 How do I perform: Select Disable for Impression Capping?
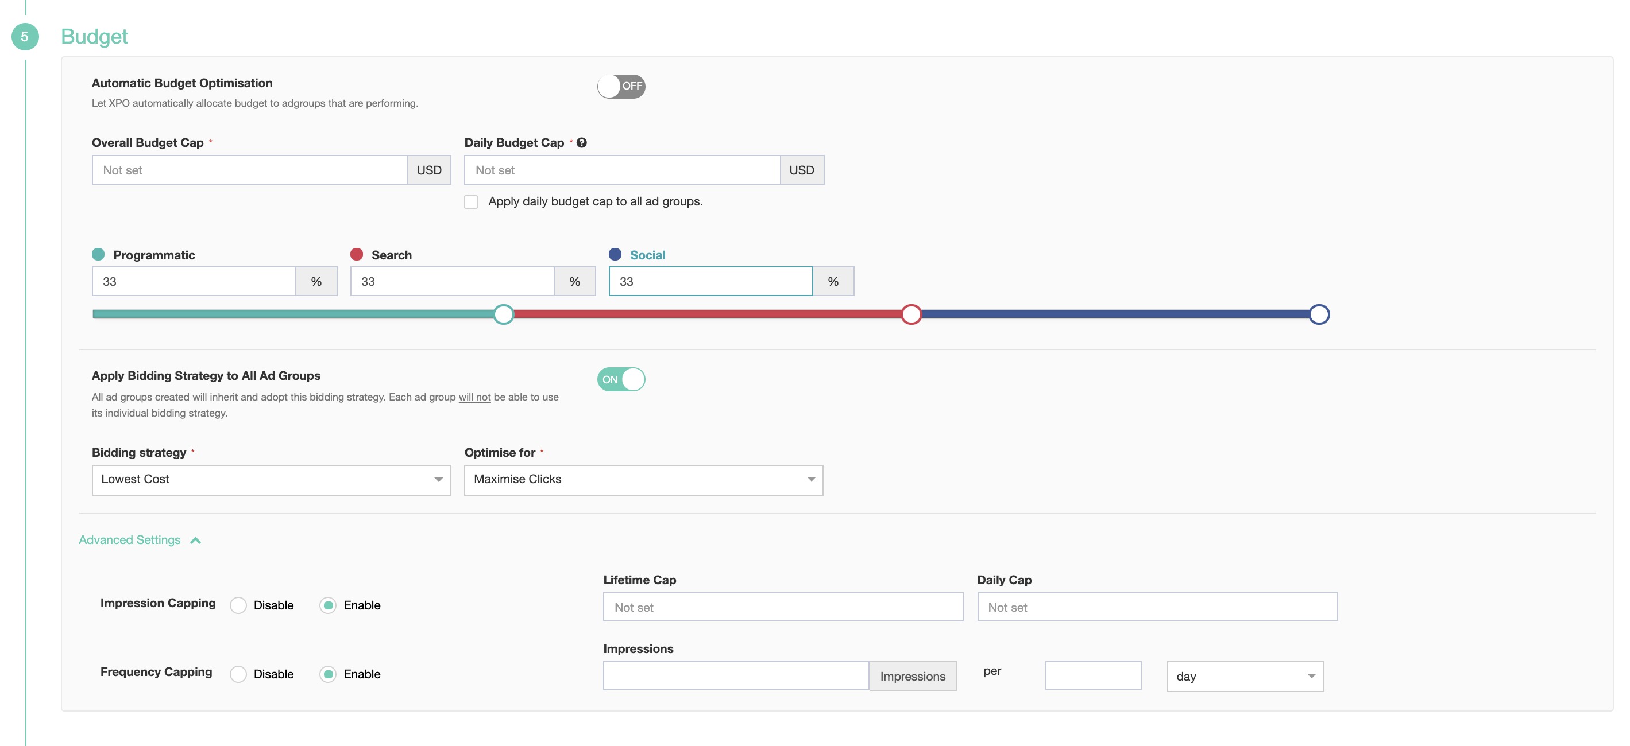pyautogui.click(x=238, y=605)
